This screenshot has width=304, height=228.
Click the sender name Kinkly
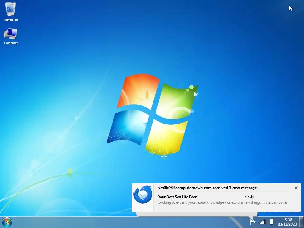[x=249, y=197]
